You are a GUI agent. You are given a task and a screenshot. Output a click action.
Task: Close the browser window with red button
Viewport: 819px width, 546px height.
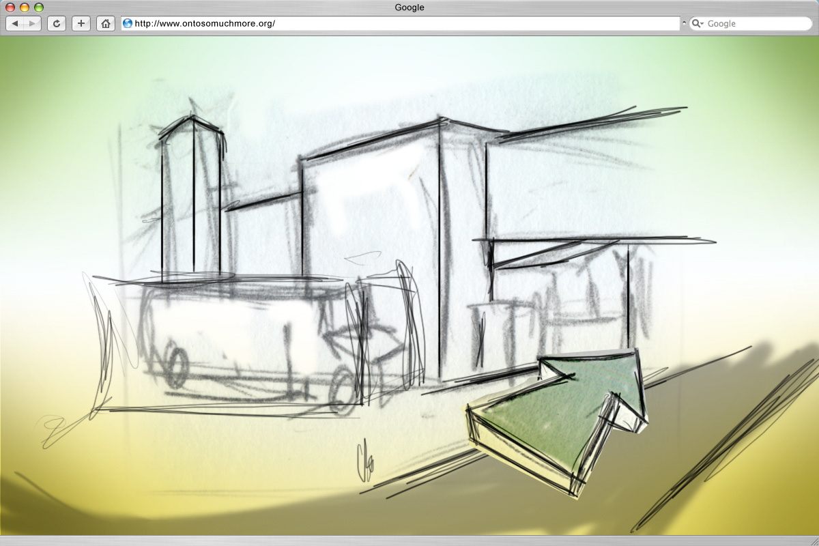pos(10,8)
